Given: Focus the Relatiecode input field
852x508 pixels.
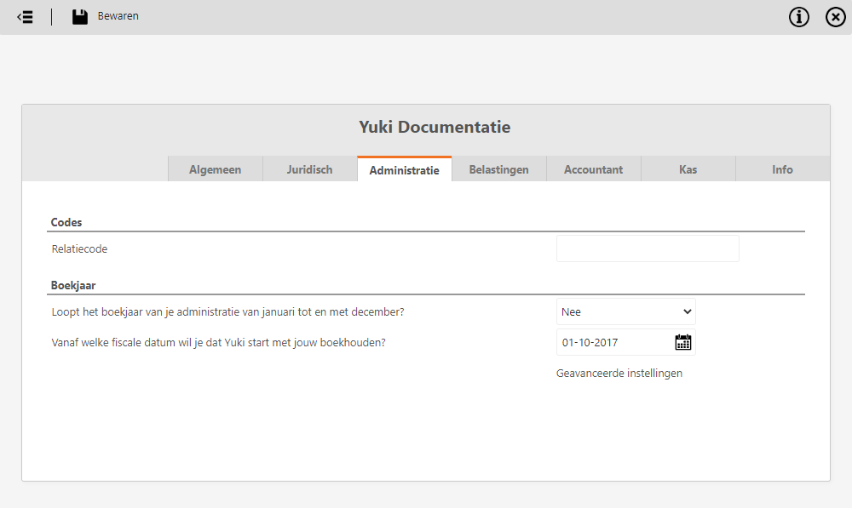Looking at the screenshot, I should [x=648, y=248].
